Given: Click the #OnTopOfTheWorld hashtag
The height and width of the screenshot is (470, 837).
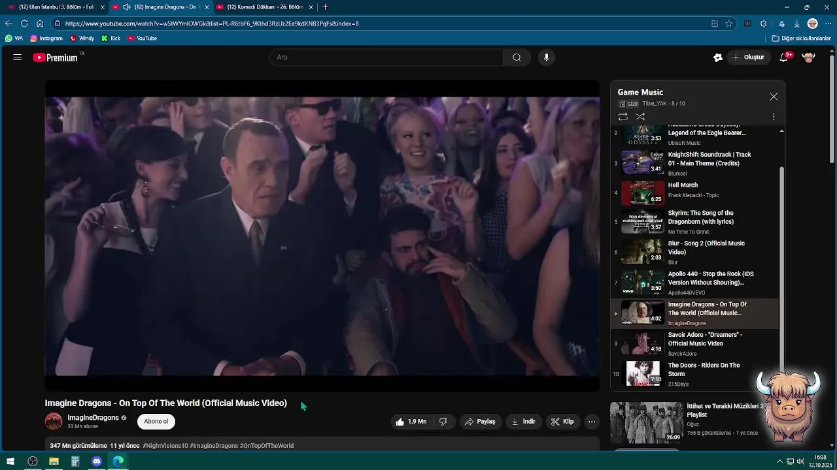Looking at the screenshot, I should 267,446.
